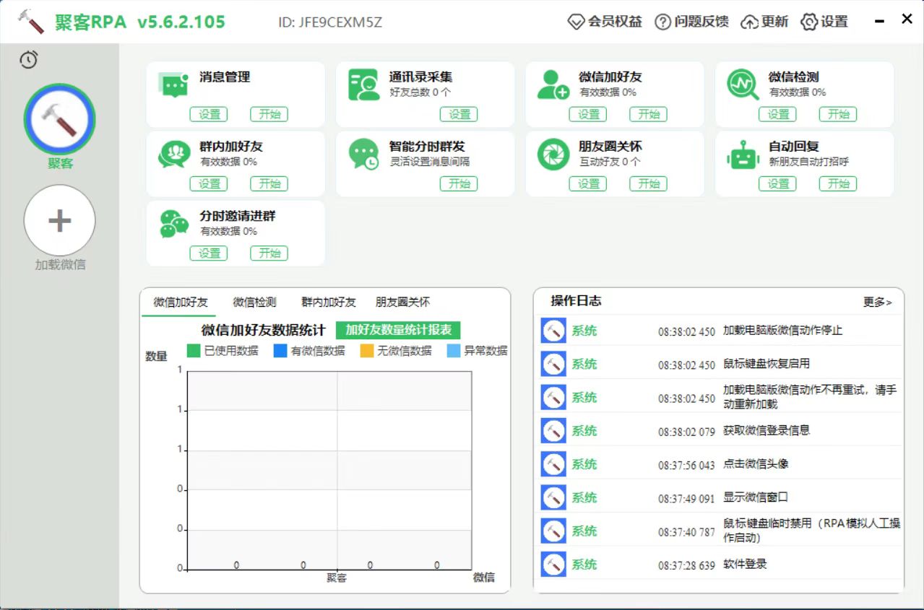Switch to the 朋友圈关怀 statistics tab
The width and height of the screenshot is (924, 610).
click(x=402, y=302)
